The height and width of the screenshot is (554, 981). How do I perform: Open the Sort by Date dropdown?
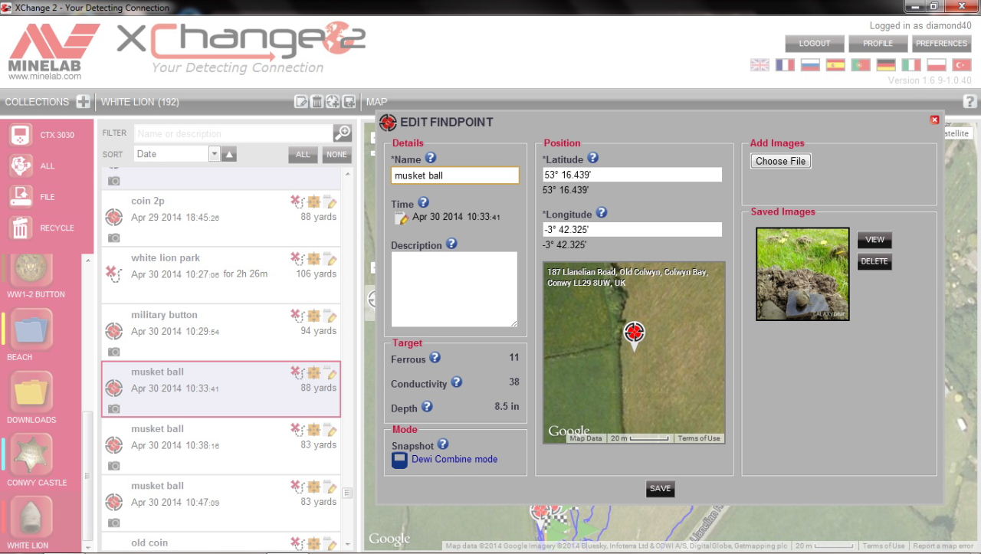click(x=177, y=154)
